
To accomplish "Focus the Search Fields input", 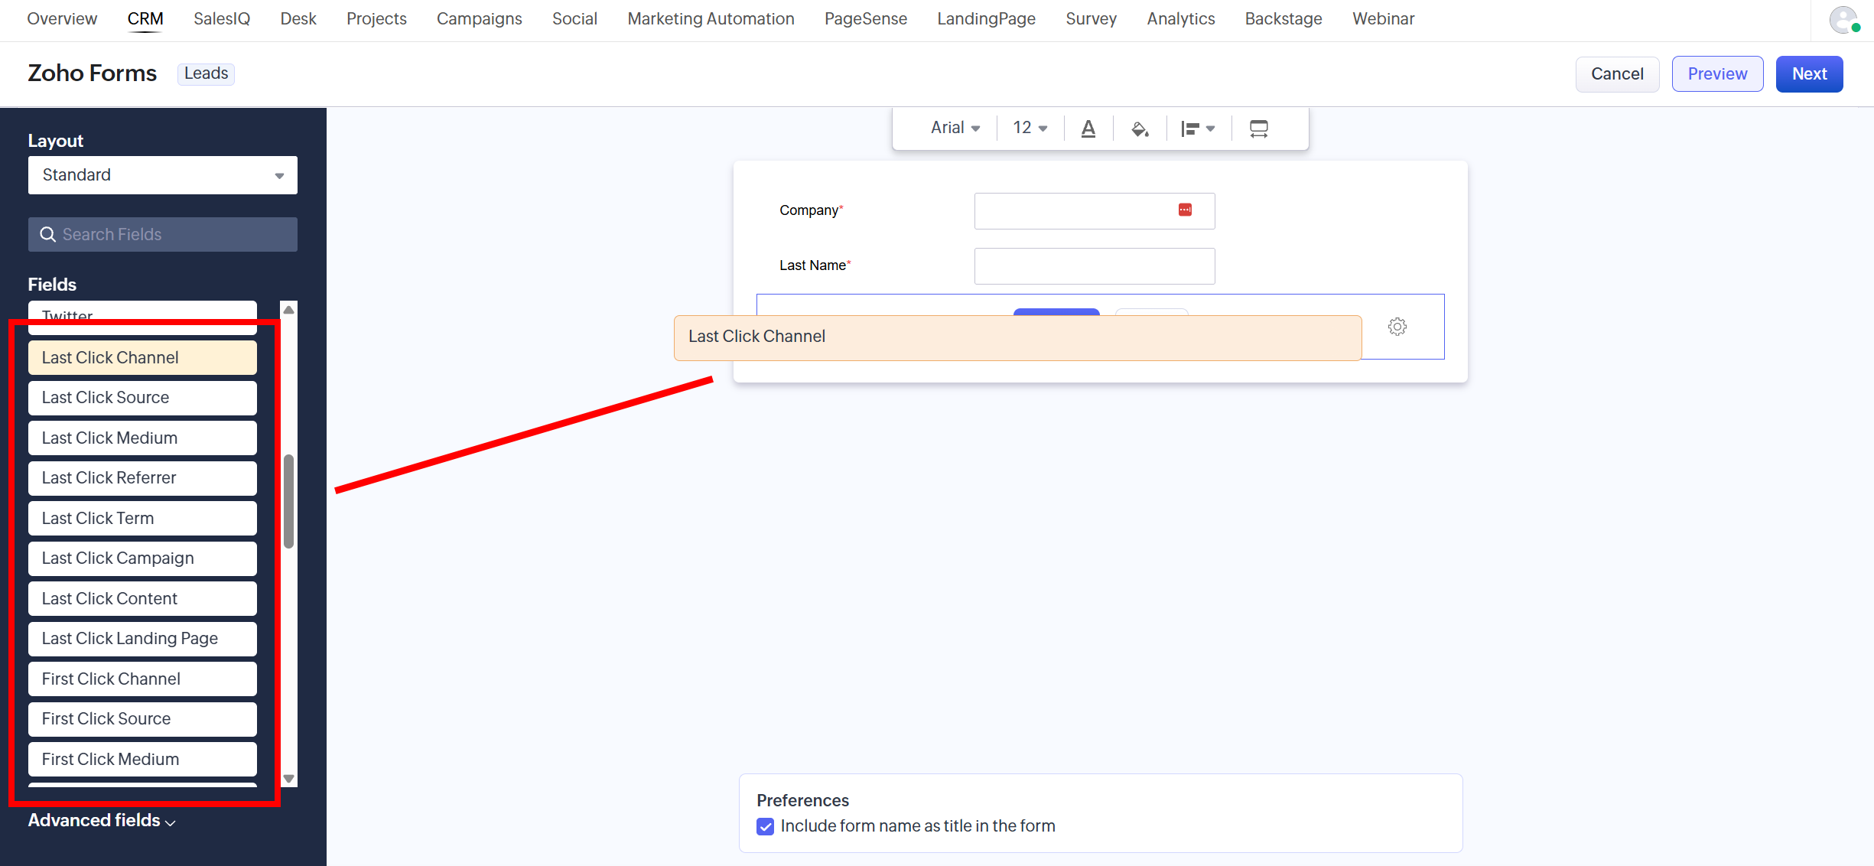I will click(163, 234).
